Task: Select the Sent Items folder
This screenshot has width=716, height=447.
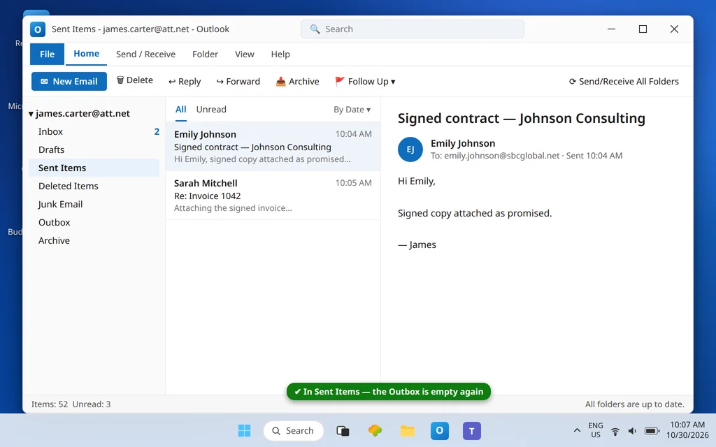Action: point(94,168)
